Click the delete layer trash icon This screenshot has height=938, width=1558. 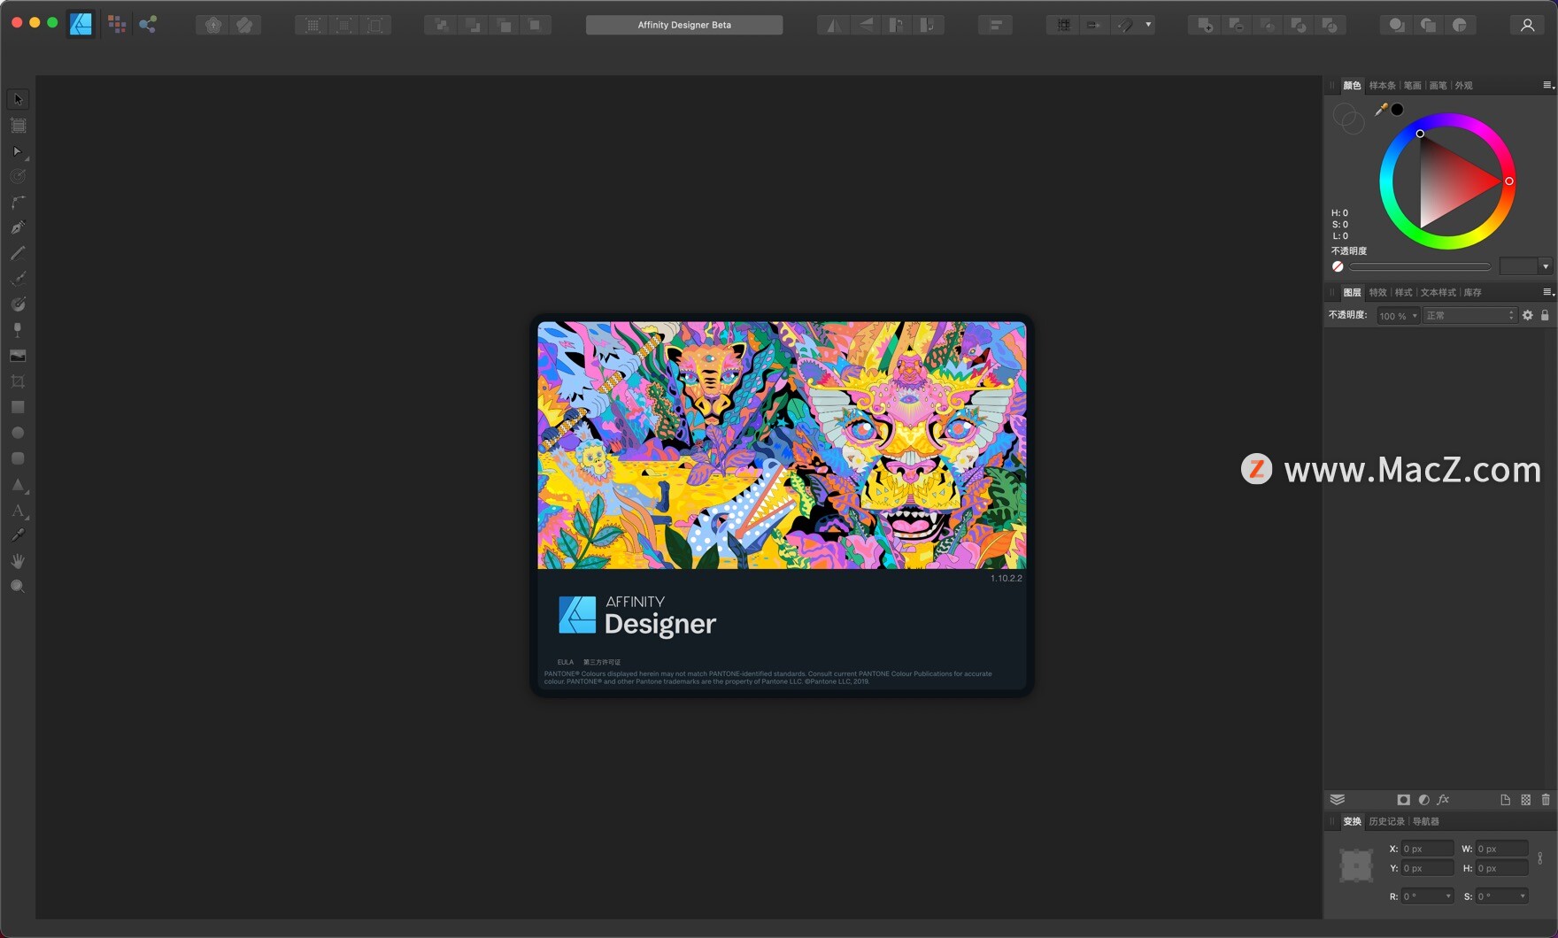(x=1546, y=800)
